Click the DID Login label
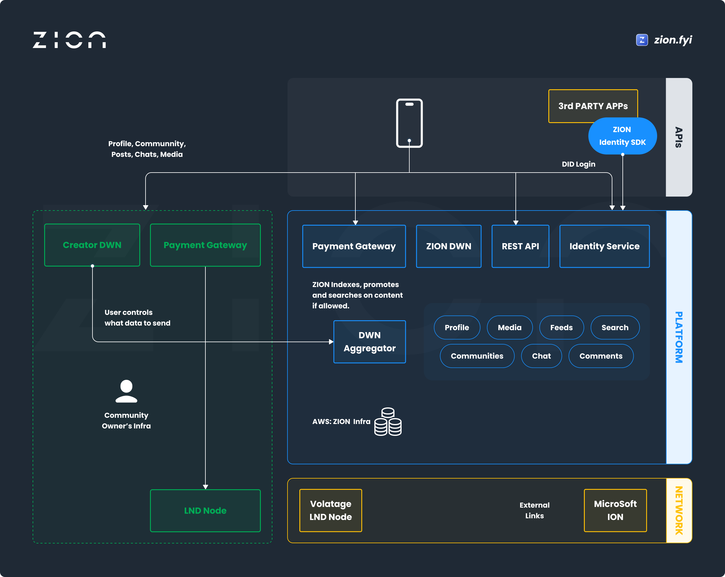 tap(578, 164)
